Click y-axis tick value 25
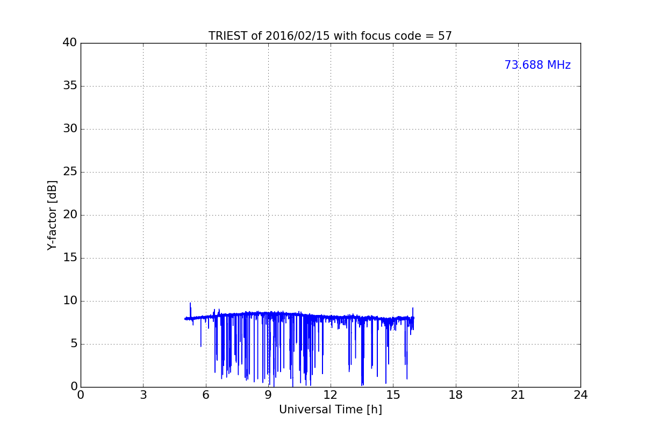 70,172
